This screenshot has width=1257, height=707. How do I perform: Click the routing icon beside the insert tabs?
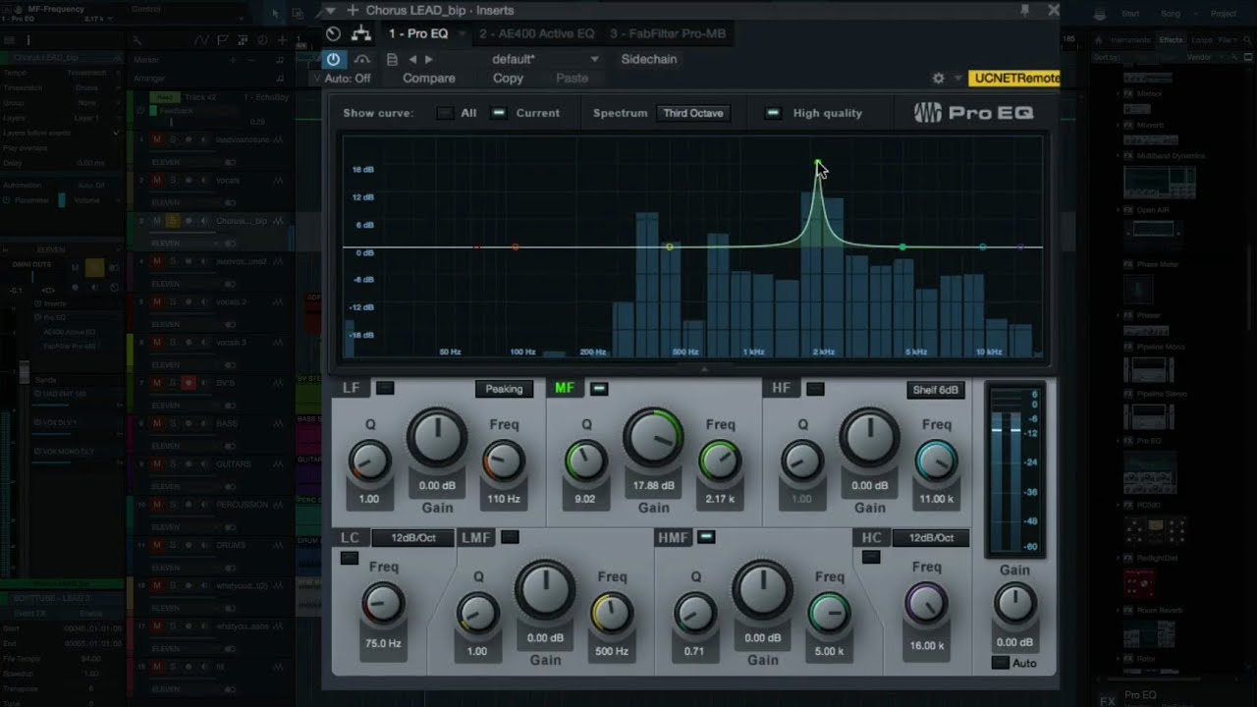point(361,33)
